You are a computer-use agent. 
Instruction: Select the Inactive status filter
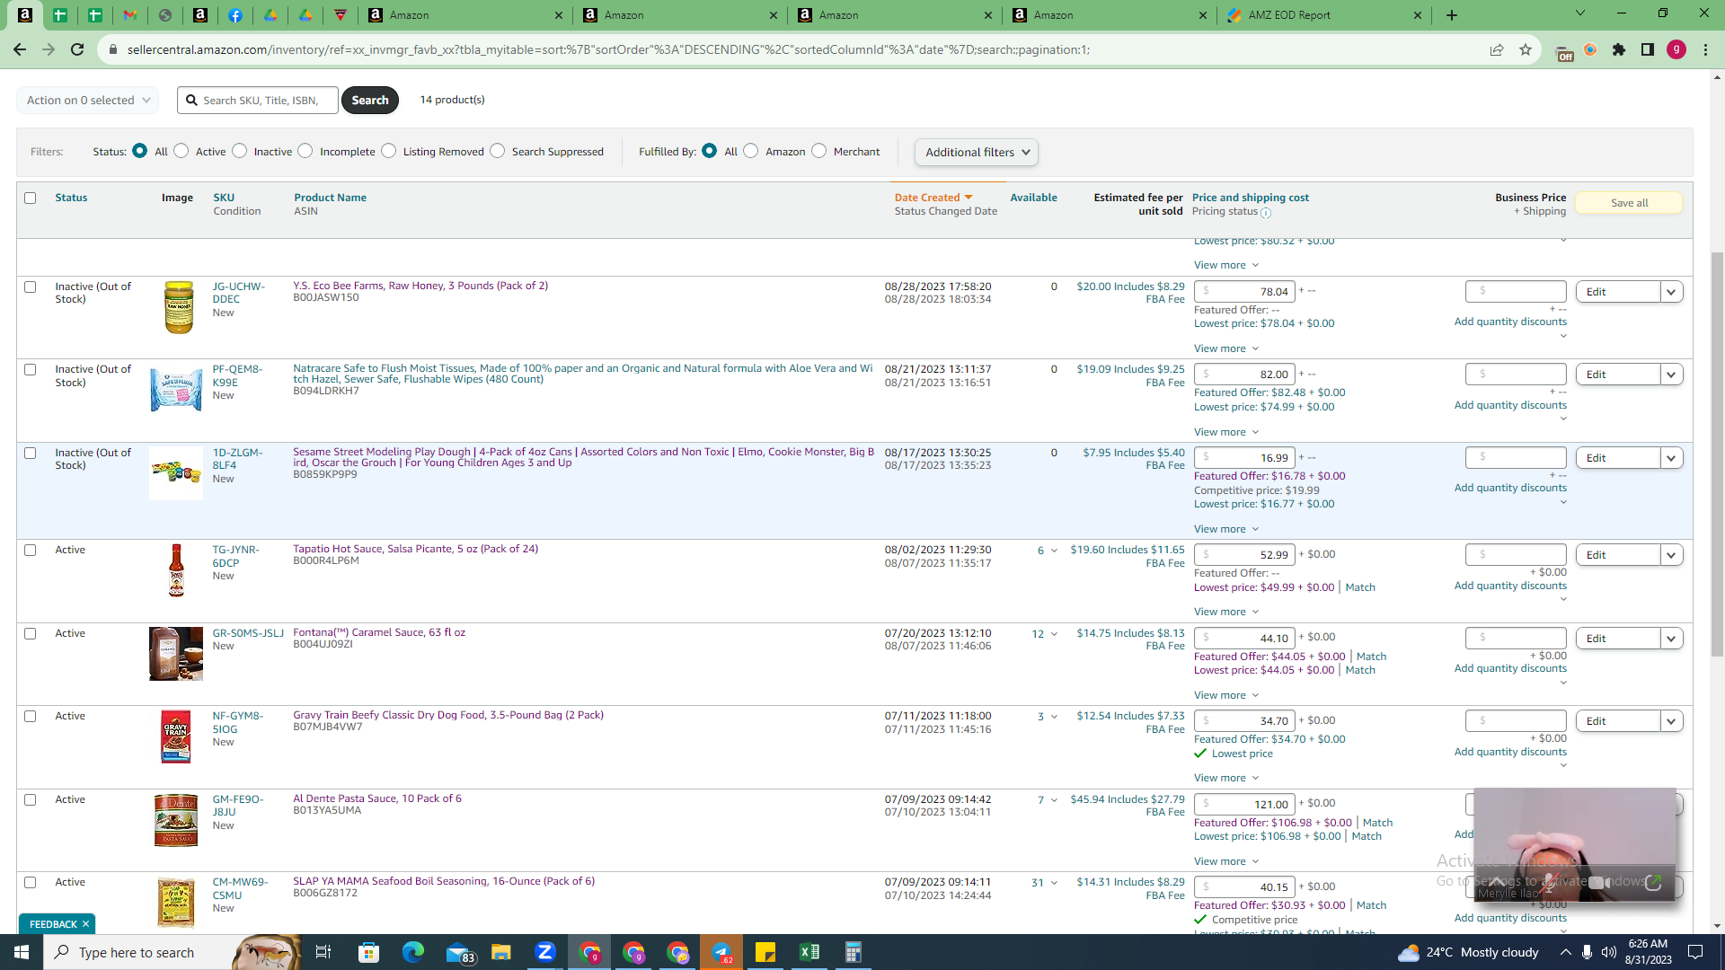tap(239, 151)
